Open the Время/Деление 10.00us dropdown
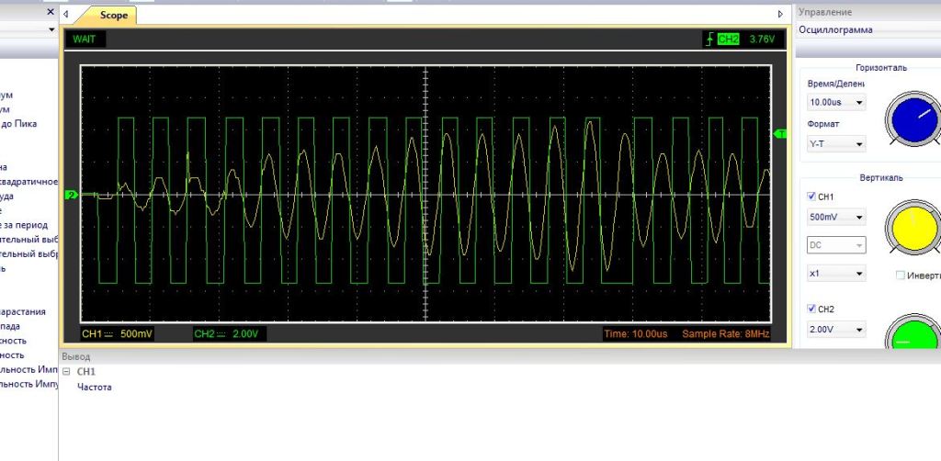Viewport: 941px width, 461px height. tap(836, 102)
